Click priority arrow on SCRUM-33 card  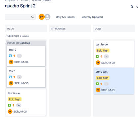14,77
